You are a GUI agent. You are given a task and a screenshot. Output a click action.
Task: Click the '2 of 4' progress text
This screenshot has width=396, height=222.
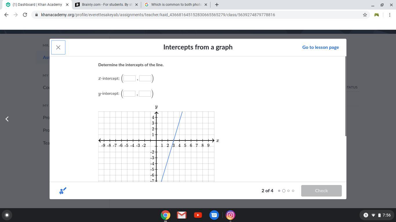[x=267, y=191]
